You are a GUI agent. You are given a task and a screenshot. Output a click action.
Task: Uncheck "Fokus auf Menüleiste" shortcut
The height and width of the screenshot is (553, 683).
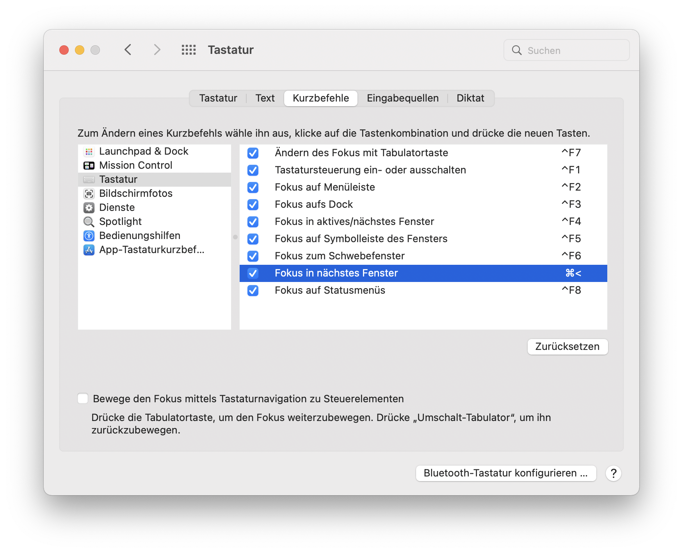pos(253,187)
